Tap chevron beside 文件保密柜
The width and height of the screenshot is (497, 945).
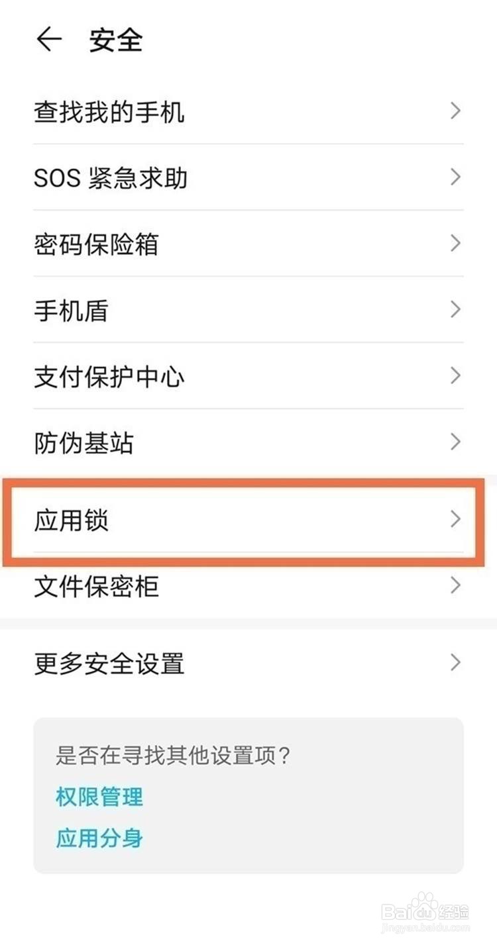point(455,585)
